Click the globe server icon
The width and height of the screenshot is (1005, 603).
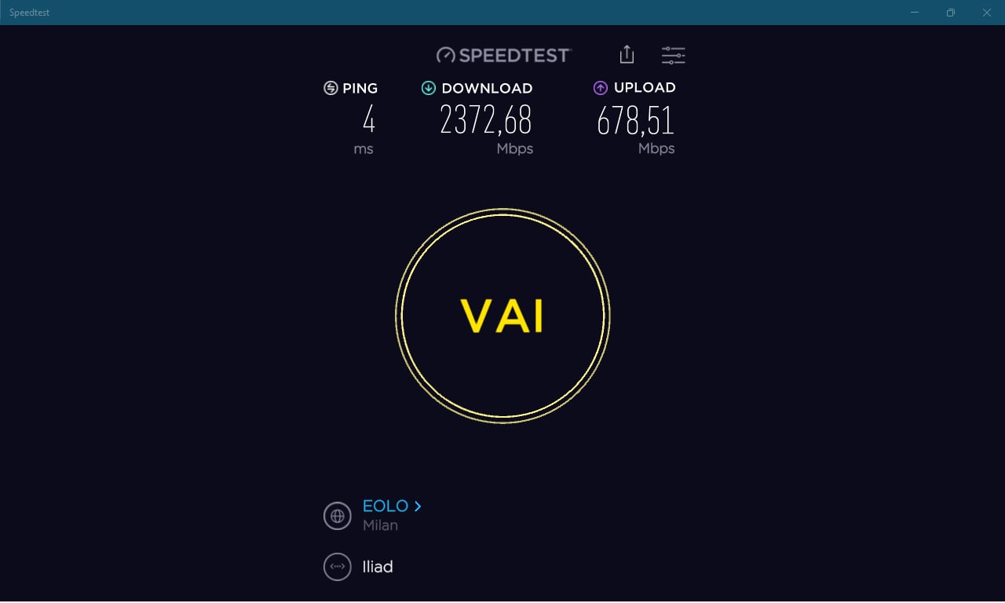coord(337,516)
